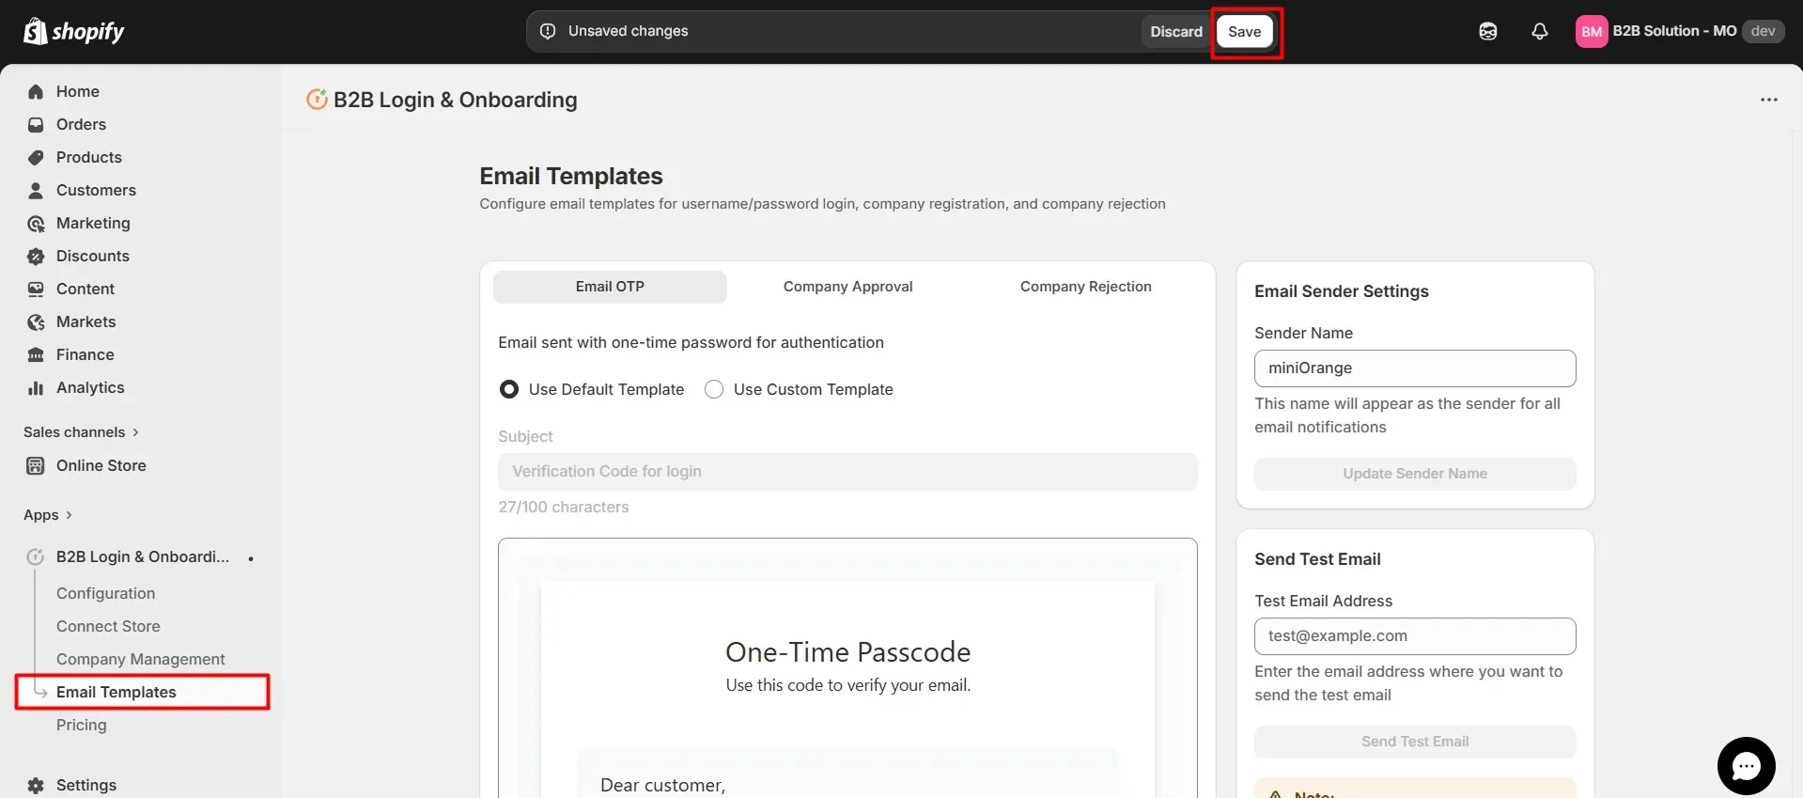Image resolution: width=1803 pixels, height=798 pixels.
Task: Go to Customers in the sidebar
Action: pos(96,190)
